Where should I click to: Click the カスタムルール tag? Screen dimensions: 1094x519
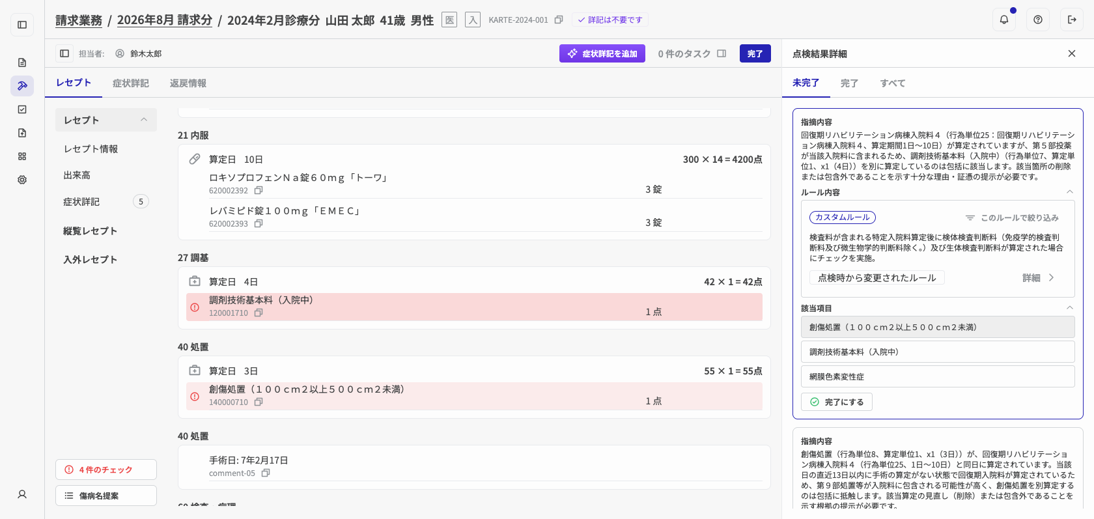click(x=843, y=217)
